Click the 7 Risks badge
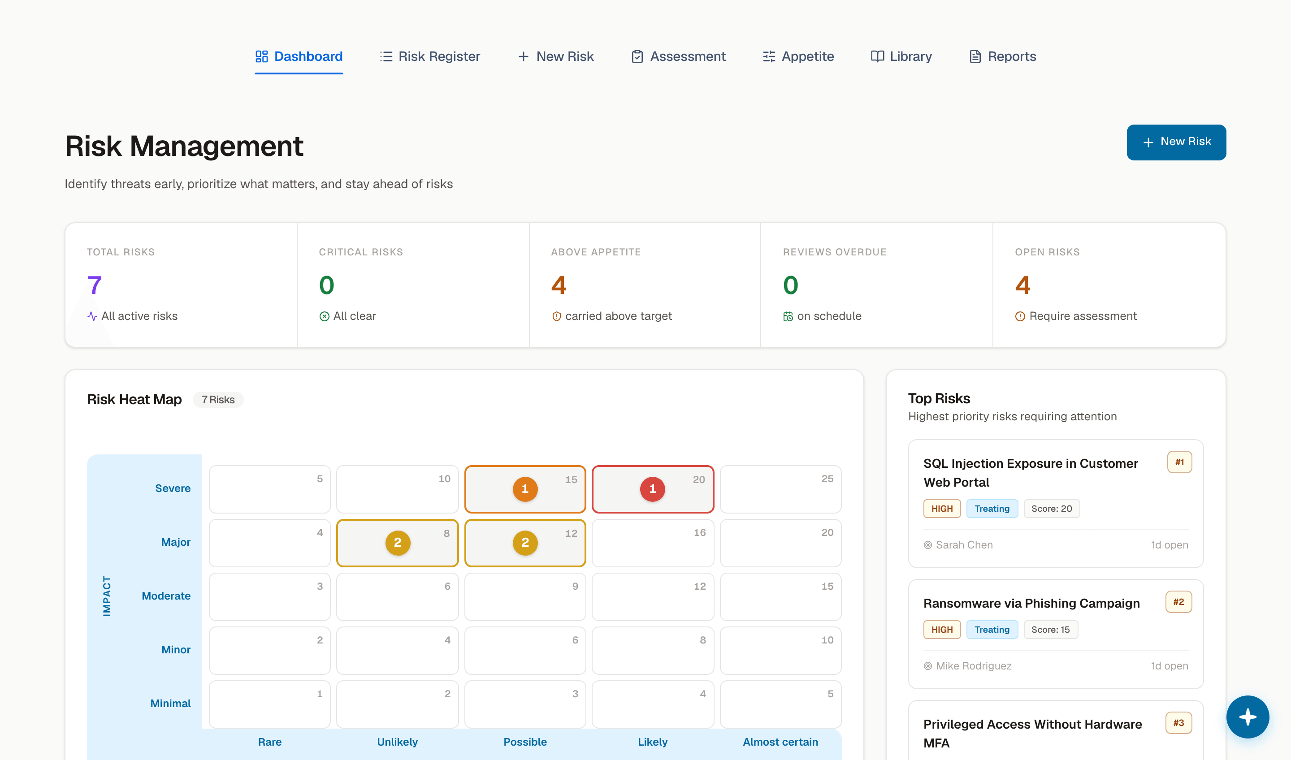The width and height of the screenshot is (1291, 760). click(218, 399)
